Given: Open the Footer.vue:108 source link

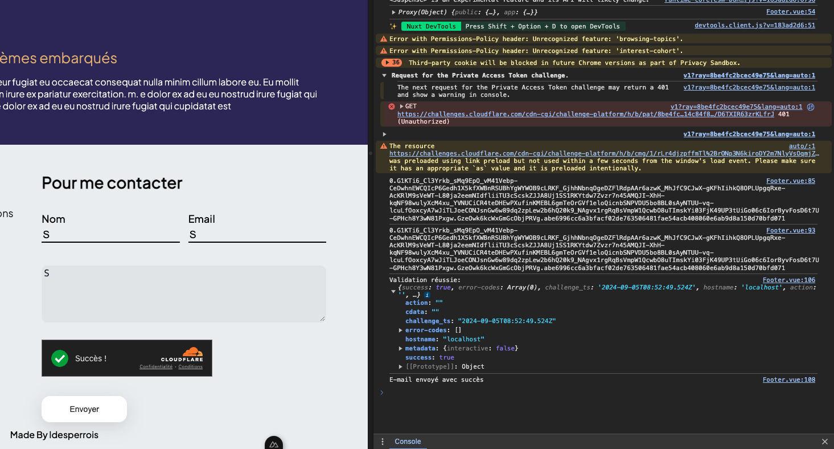Looking at the screenshot, I should click(789, 379).
